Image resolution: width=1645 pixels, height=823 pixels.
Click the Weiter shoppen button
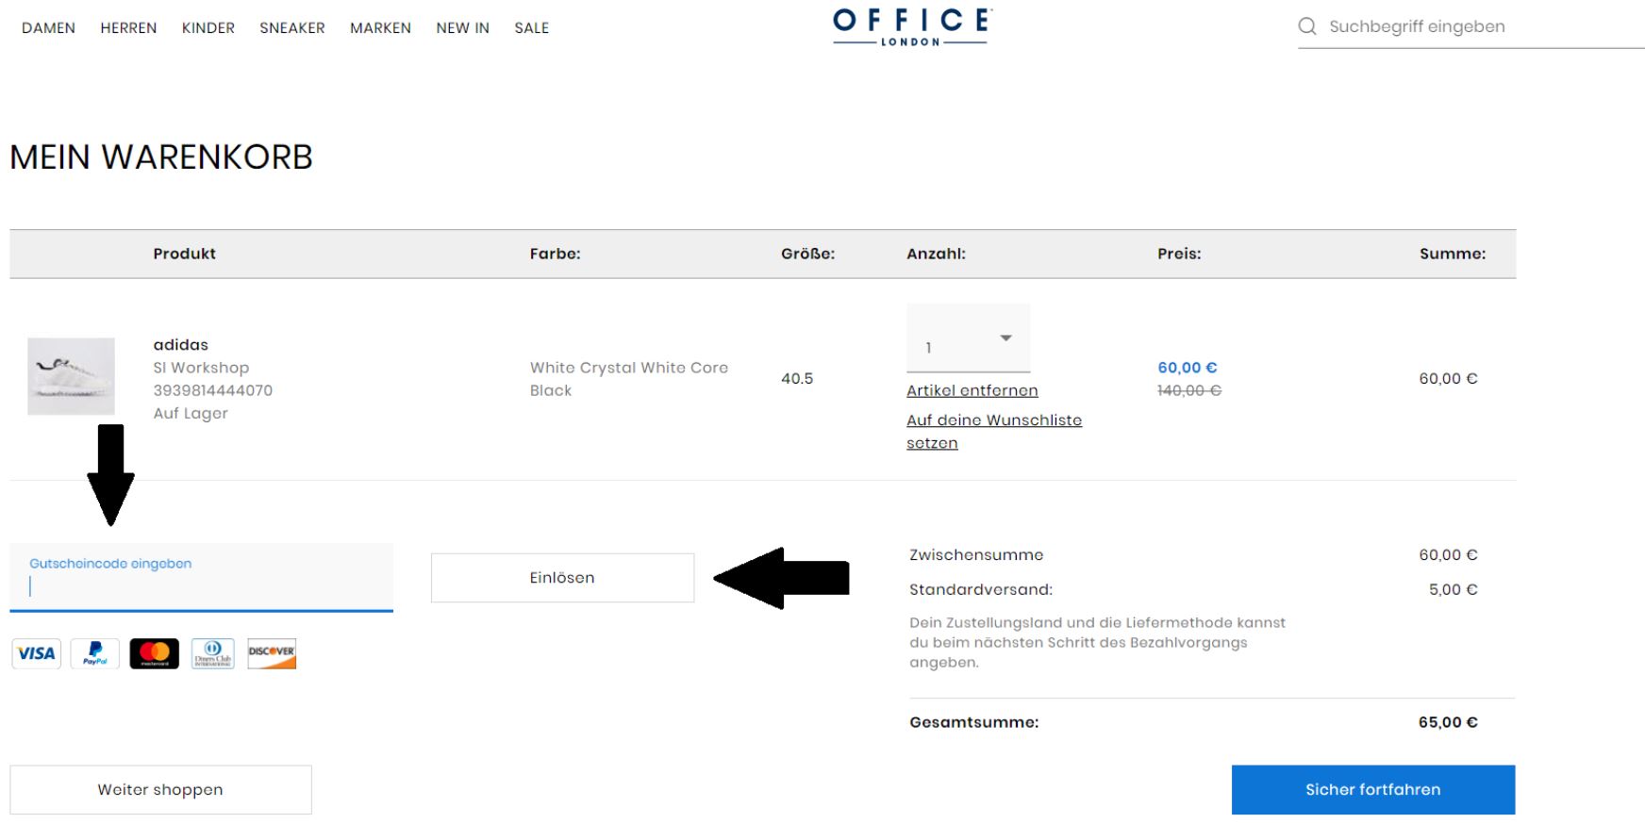(160, 790)
